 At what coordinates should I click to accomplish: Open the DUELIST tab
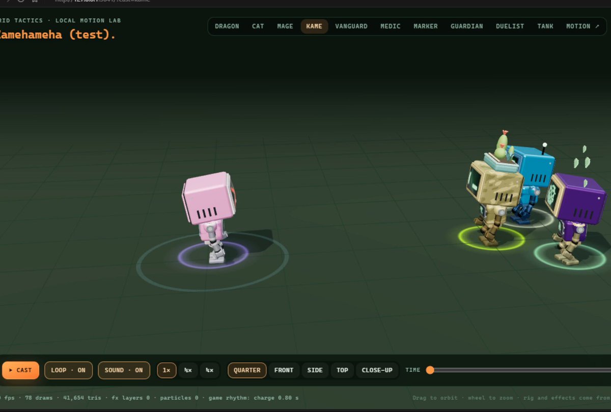tap(510, 26)
